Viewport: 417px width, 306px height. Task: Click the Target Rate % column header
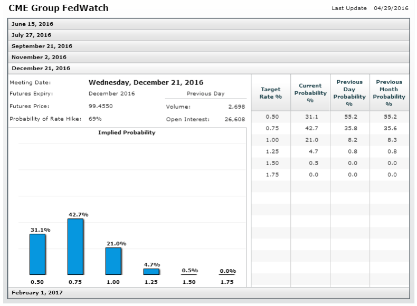pos(271,93)
